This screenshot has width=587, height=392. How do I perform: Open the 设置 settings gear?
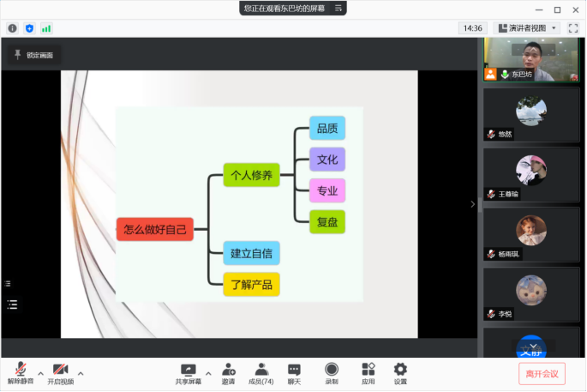point(400,372)
